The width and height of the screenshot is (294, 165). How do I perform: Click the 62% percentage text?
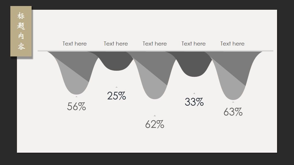[x=155, y=124]
